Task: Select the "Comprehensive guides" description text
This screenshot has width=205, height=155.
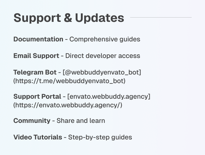Action: pyautogui.click(x=105, y=39)
